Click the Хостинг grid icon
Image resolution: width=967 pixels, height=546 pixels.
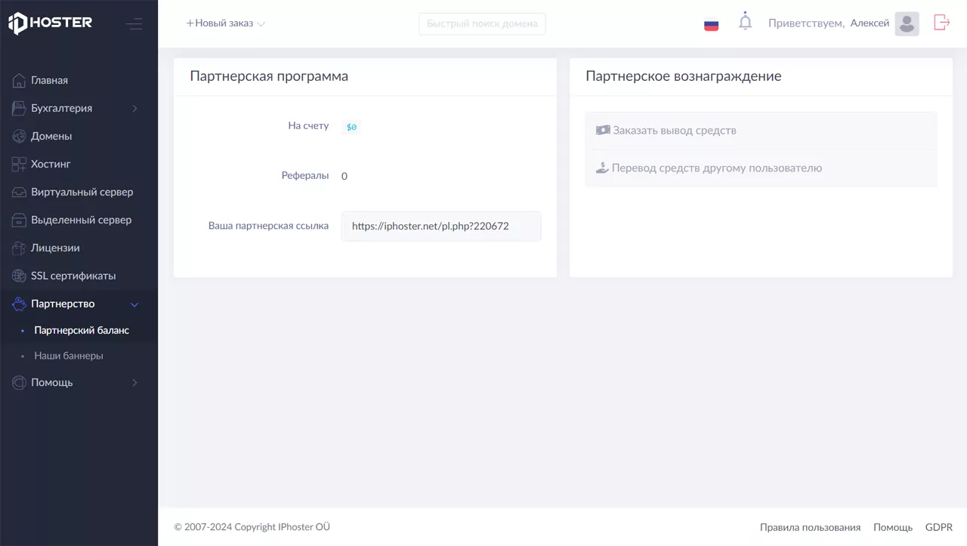19,164
